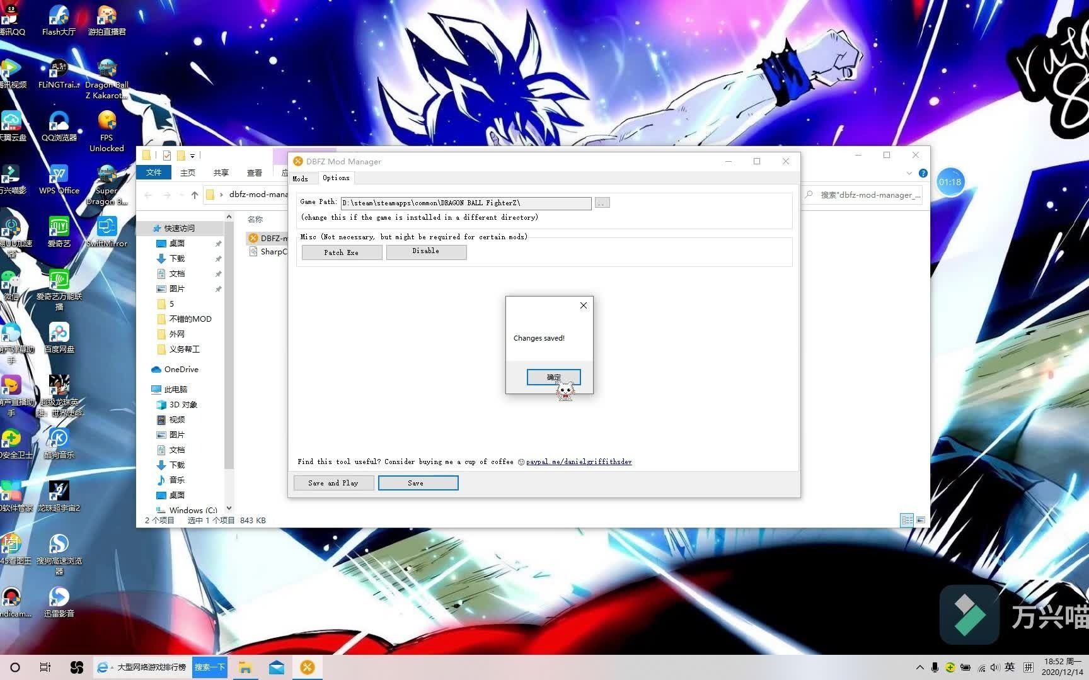Click inside the Game Path input field
Image resolution: width=1089 pixels, height=680 pixels.
[x=466, y=203]
